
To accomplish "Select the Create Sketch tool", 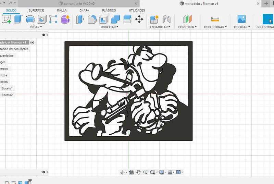I will [7, 19].
